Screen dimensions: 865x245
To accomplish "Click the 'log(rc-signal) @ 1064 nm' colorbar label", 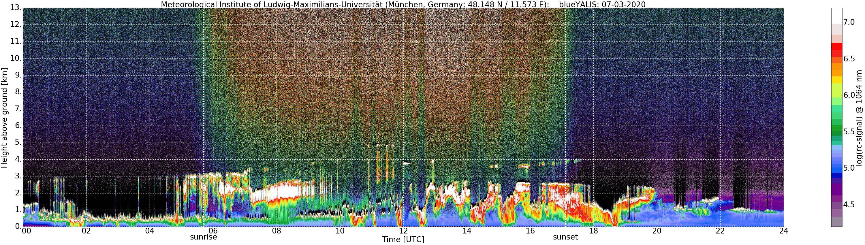I will click(859, 118).
